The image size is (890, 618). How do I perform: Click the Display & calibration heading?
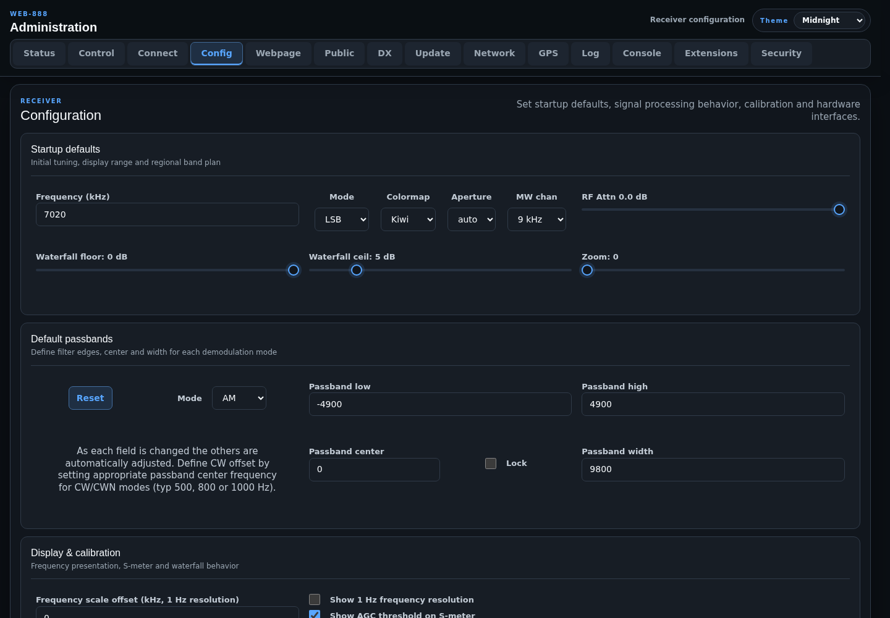[75, 552]
